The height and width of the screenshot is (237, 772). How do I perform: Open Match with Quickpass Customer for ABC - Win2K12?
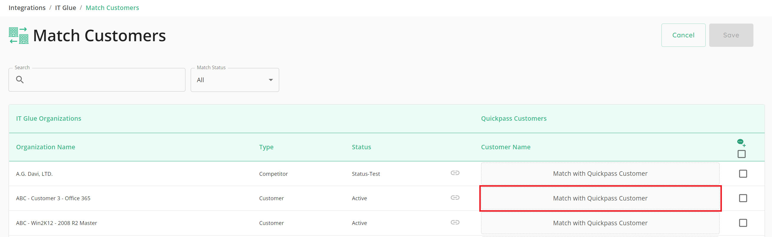(600, 223)
